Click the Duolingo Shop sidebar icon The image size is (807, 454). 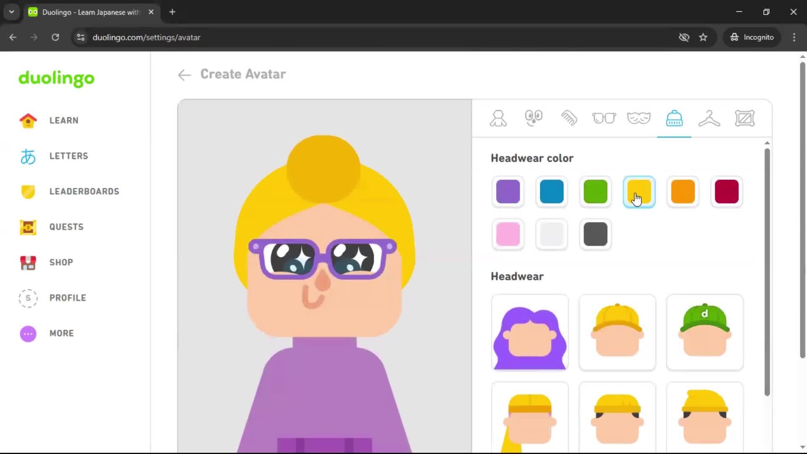(x=28, y=262)
